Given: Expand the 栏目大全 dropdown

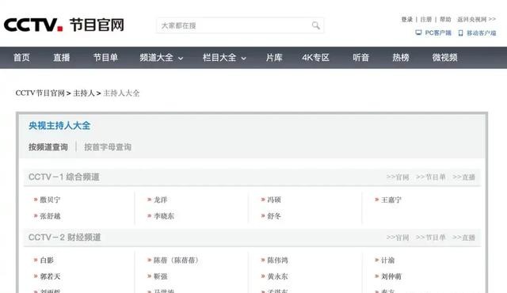Looking at the screenshot, I should point(224,58).
